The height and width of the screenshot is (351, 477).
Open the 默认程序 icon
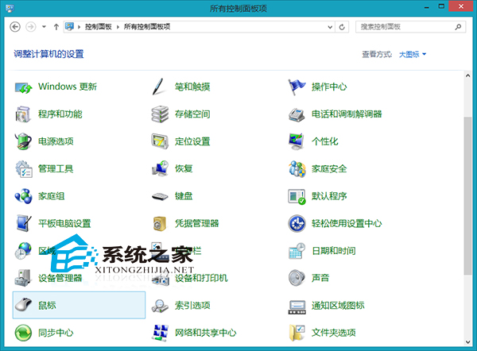(x=297, y=196)
